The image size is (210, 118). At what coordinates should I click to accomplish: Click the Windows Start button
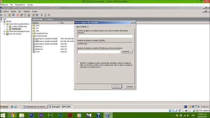[3, 115]
